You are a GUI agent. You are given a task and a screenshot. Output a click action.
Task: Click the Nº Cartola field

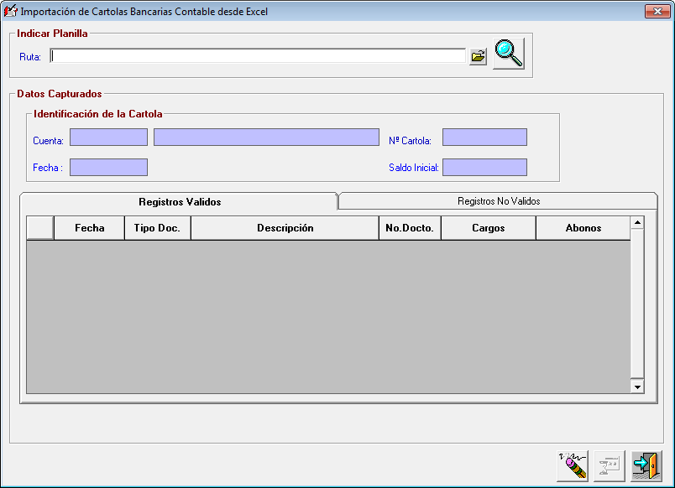click(484, 138)
